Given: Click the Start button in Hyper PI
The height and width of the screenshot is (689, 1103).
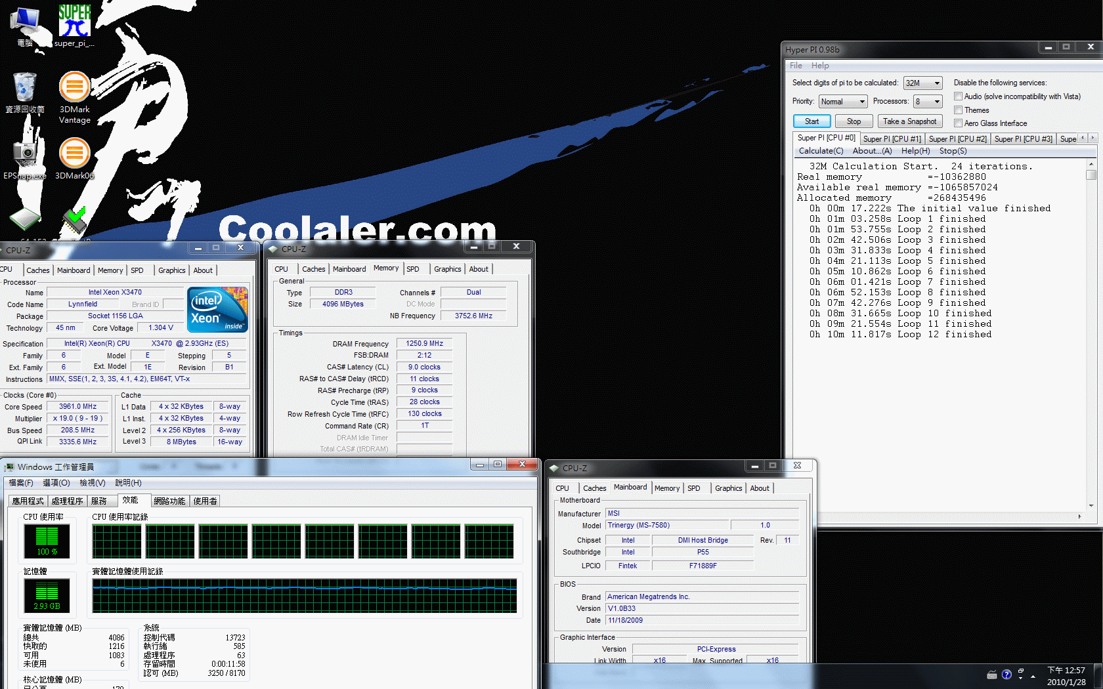Looking at the screenshot, I should pos(812,121).
